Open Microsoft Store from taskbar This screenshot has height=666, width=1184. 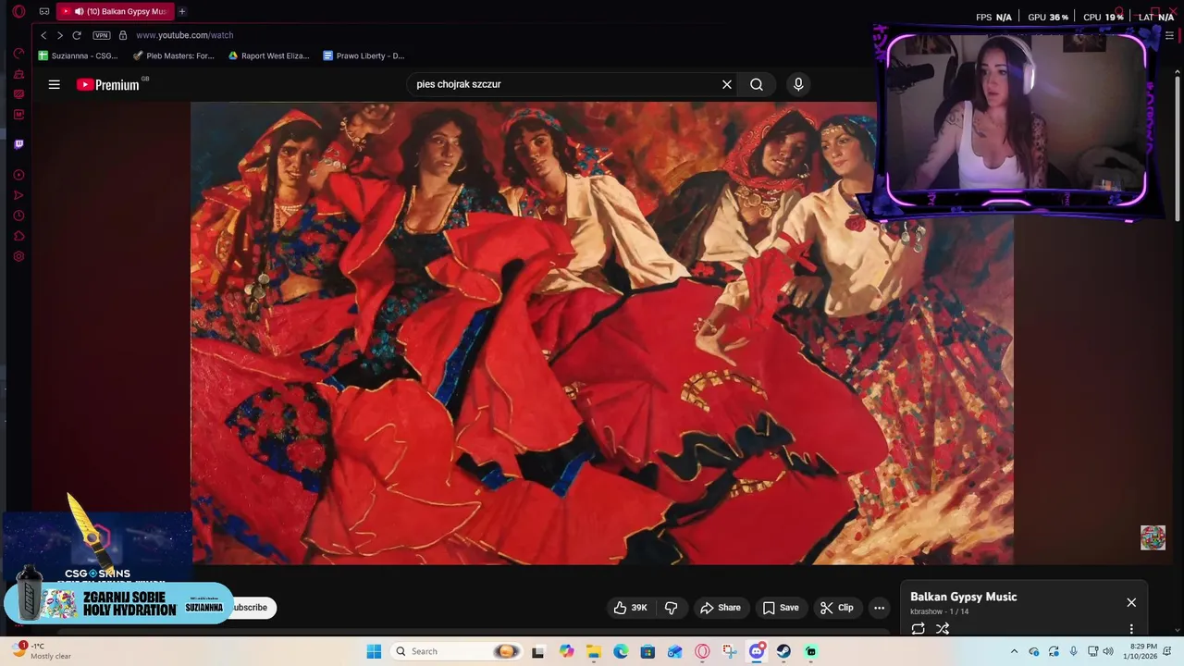647,651
